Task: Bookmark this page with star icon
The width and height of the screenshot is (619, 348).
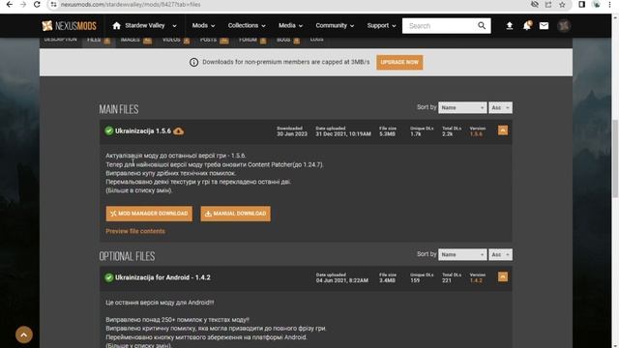Action: [x=562, y=4]
